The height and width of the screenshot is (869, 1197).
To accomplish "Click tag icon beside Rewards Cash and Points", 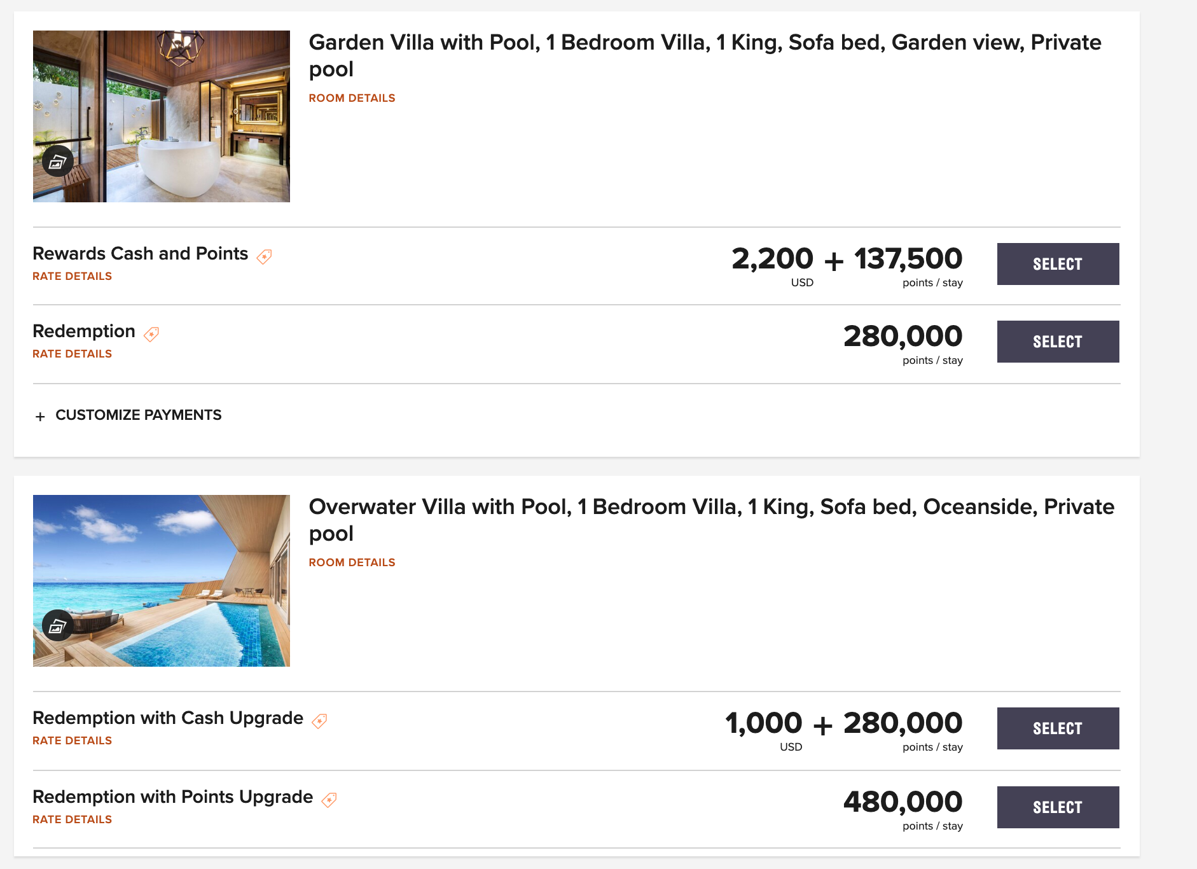I will [264, 256].
